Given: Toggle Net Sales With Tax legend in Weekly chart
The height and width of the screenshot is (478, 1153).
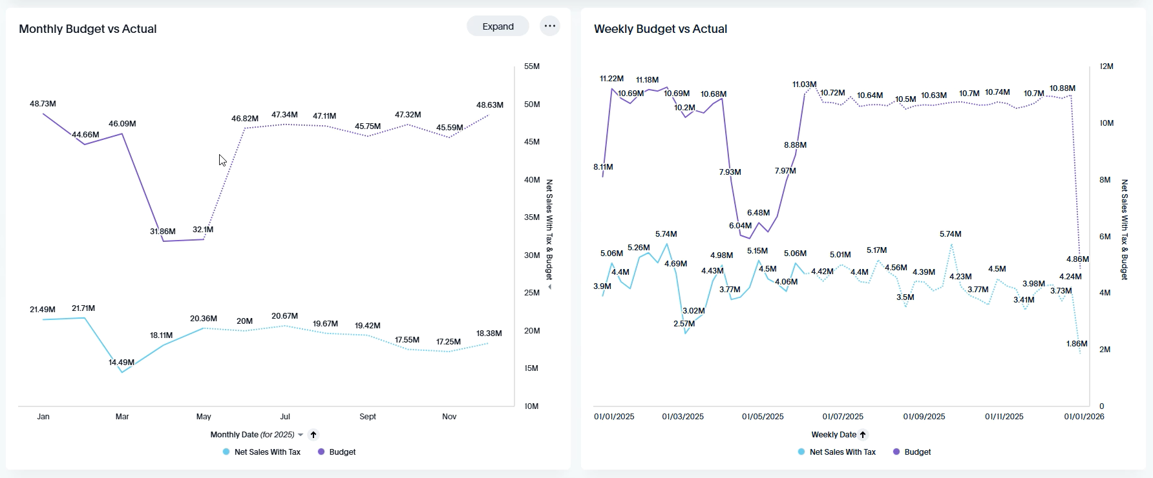Looking at the screenshot, I should pyautogui.click(x=837, y=452).
